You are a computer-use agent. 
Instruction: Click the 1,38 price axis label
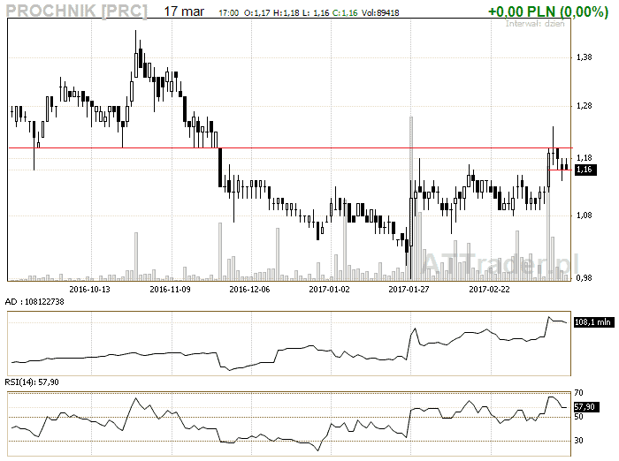(583, 57)
